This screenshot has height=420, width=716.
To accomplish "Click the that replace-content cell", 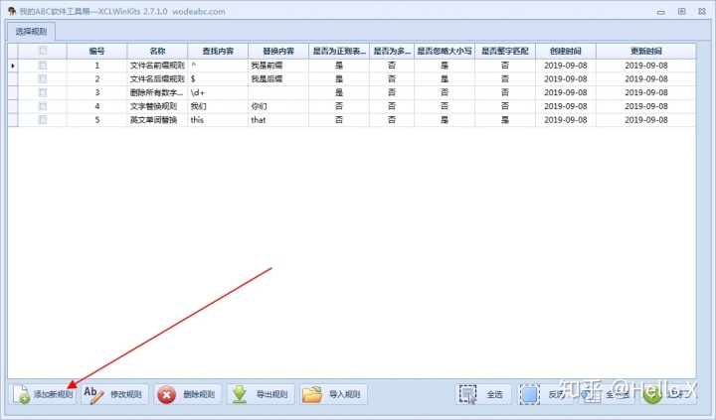I will click(x=278, y=120).
